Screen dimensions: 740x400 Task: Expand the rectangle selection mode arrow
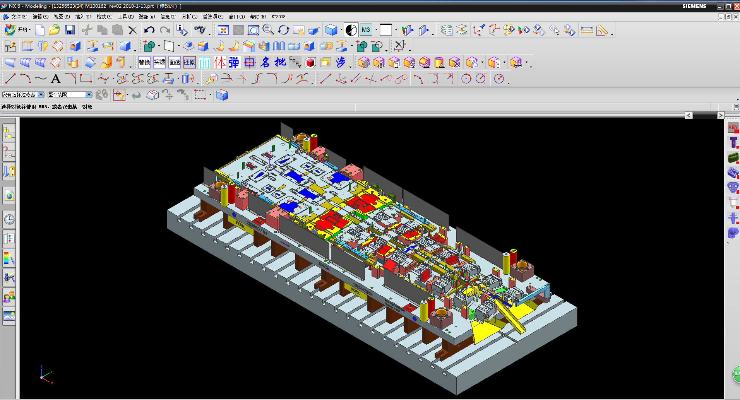[x=210, y=95]
